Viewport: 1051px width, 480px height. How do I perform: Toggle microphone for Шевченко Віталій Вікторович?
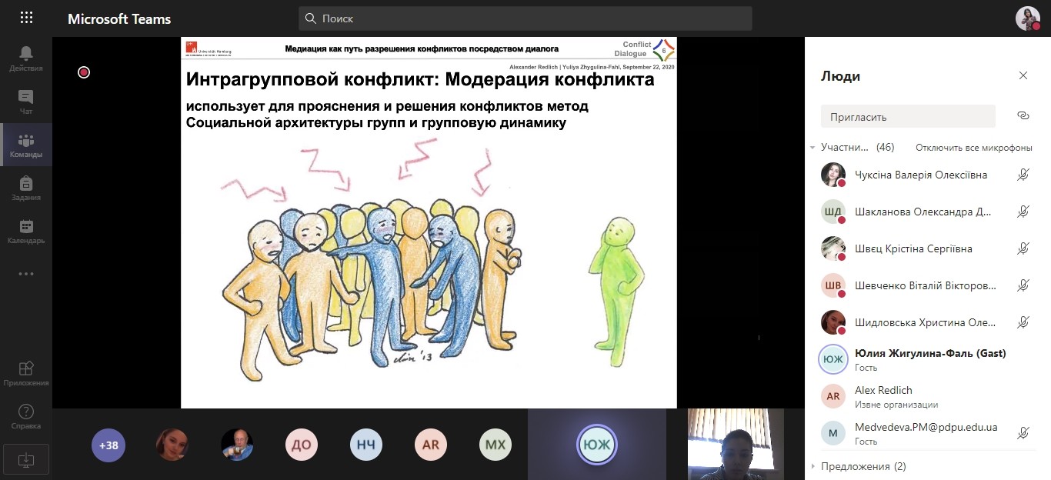click(x=1023, y=285)
